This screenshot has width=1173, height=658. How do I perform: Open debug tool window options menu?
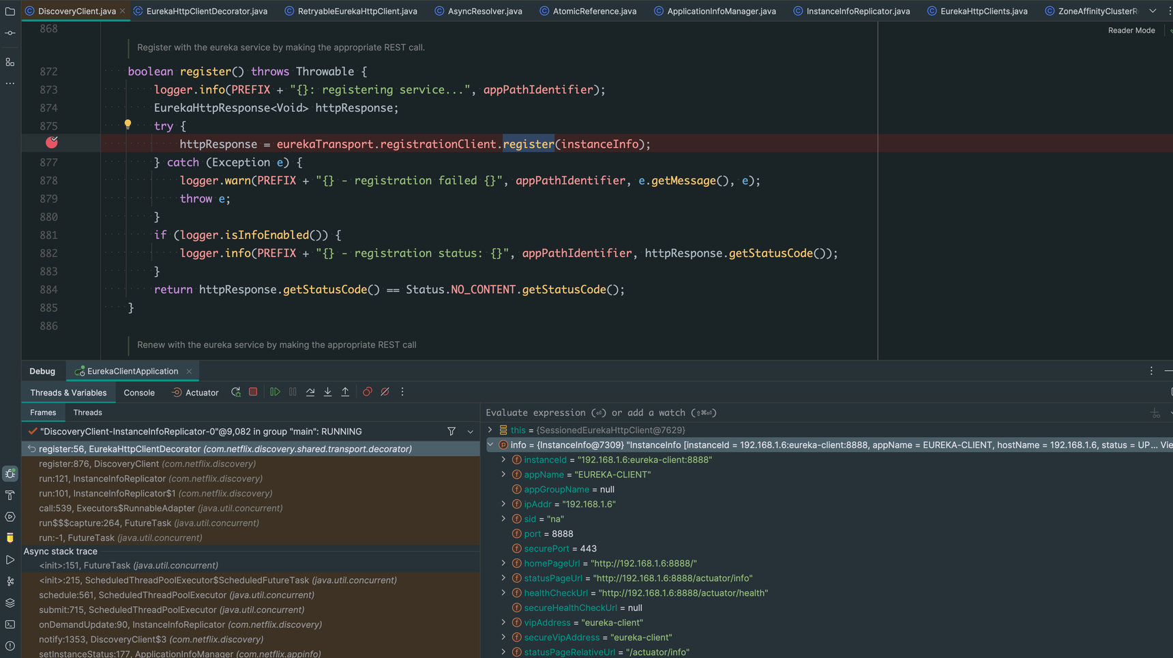(1151, 371)
